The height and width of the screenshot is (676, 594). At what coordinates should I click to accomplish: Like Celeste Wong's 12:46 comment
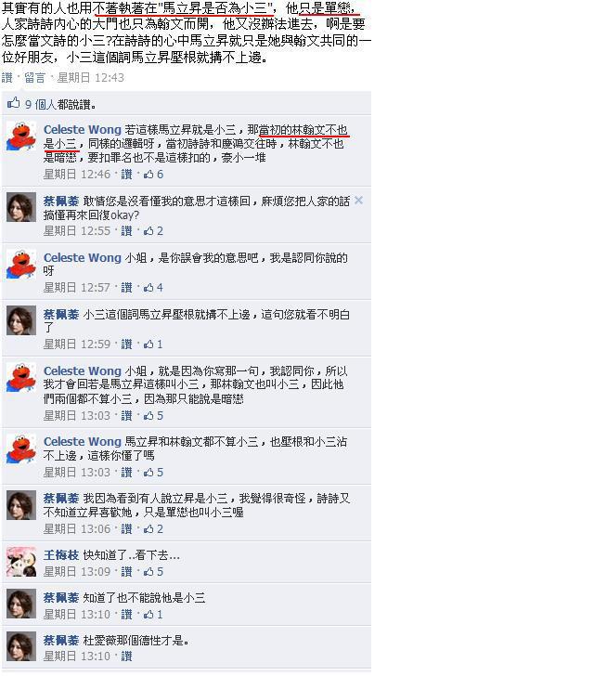tap(126, 175)
